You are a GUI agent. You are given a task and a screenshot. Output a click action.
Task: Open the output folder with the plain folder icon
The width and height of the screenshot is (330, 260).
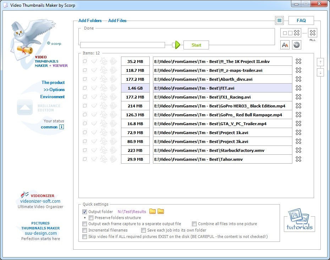[153, 211]
